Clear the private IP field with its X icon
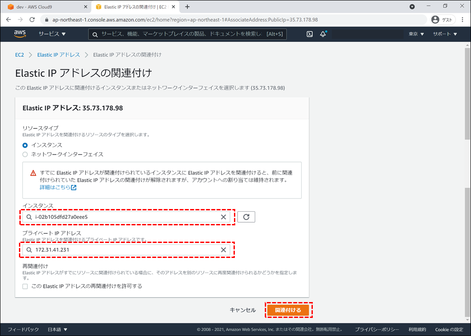Screen dimensions: 471x336 tap(223, 250)
